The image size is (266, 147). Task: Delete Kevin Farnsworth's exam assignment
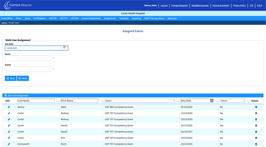coord(256,144)
